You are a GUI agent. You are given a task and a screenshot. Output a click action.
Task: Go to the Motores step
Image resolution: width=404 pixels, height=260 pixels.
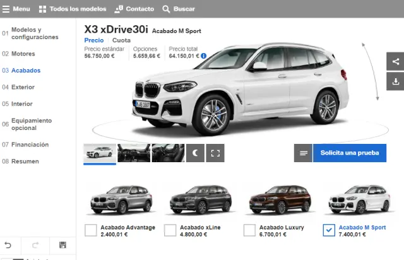point(23,54)
